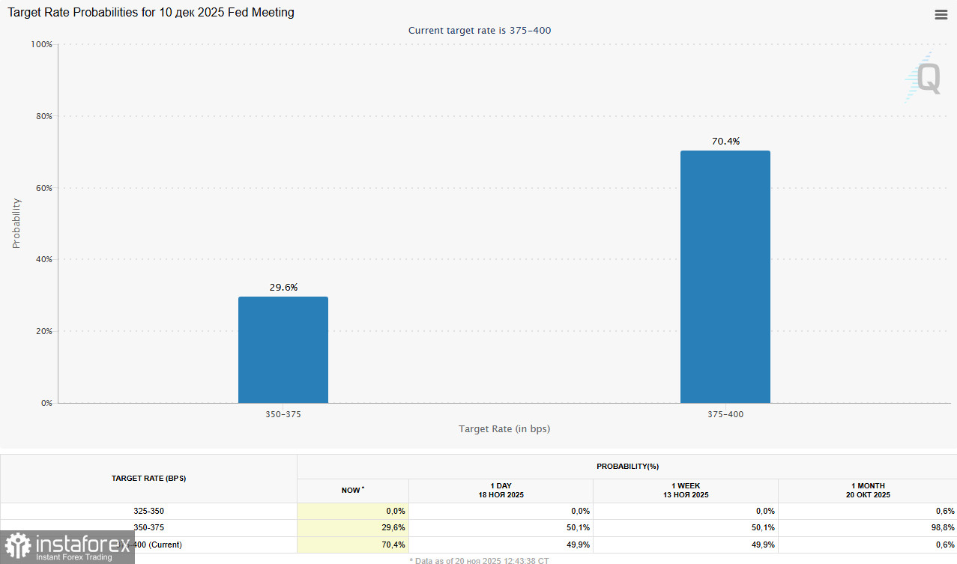957x564 pixels.
Task: Click the 20% y-axis tick label
Action: pyautogui.click(x=43, y=331)
